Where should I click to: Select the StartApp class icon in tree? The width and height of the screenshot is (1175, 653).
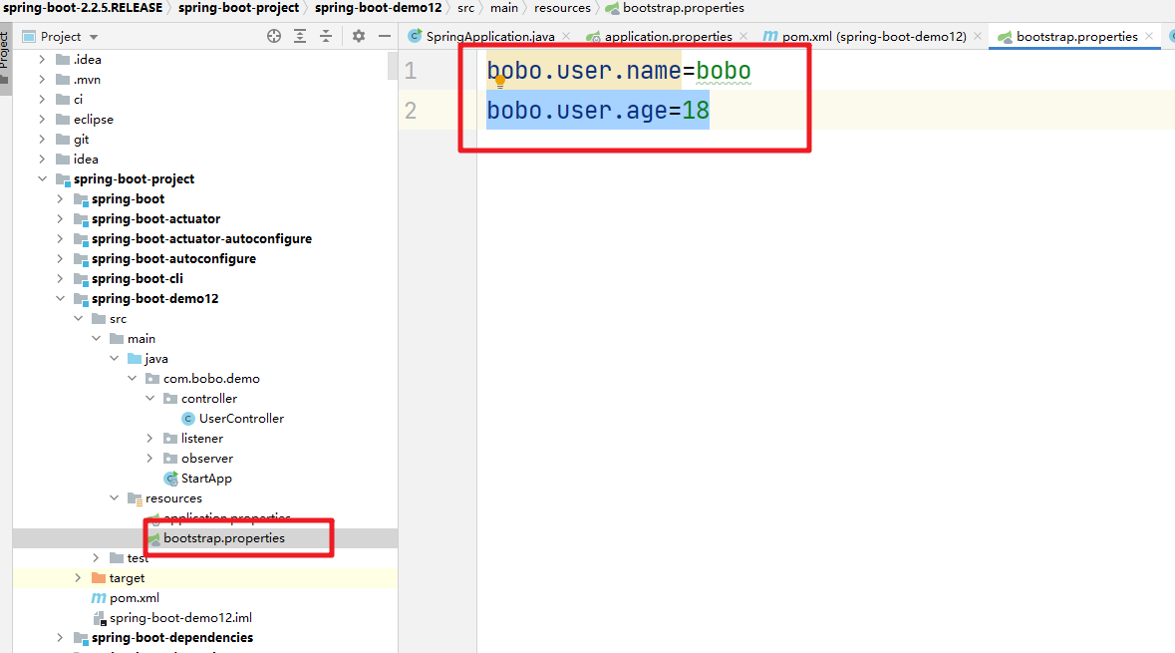coord(170,479)
